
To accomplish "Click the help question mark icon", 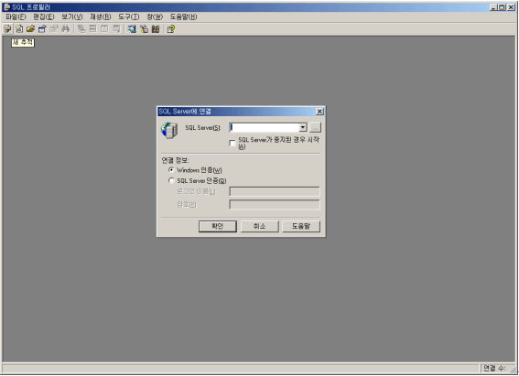I will [171, 29].
